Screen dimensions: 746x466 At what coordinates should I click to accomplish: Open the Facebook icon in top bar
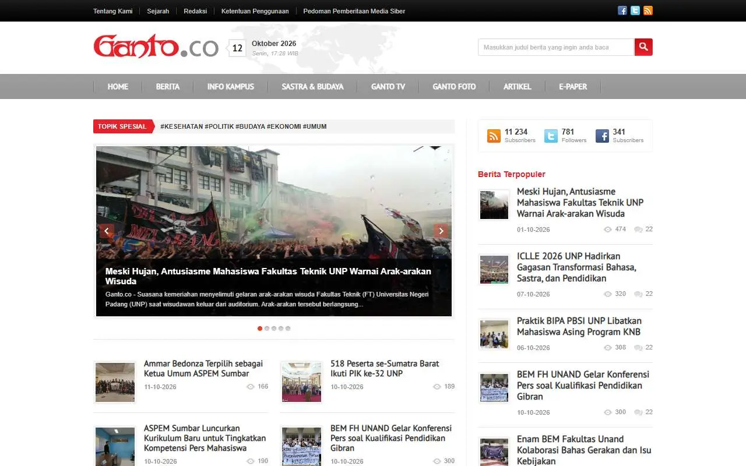tap(622, 10)
